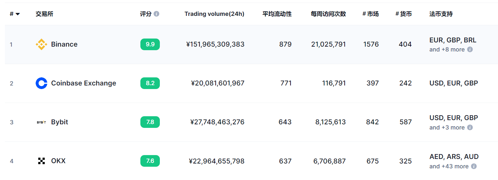Open the Bybit exchange link
Image resolution: width=498 pixels, height=180 pixels.
pyautogui.click(x=60, y=122)
